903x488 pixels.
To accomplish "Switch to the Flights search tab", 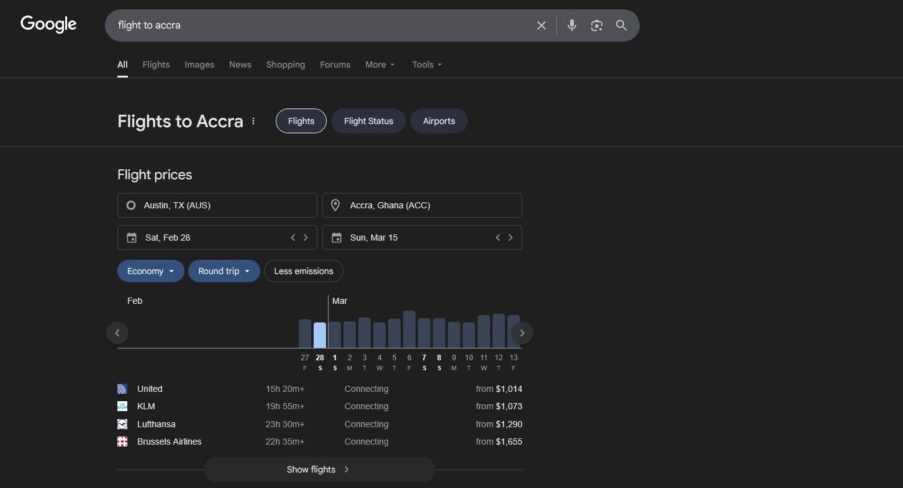I will pyautogui.click(x=156, y=64).
